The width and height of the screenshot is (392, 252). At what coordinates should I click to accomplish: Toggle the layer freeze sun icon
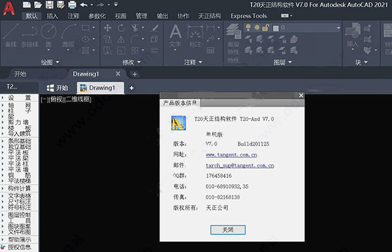(x=257, y=27)
